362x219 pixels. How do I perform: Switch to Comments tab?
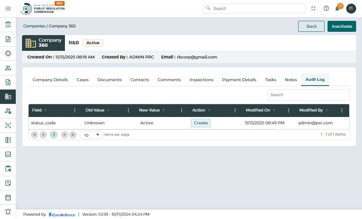(x=169, y=80)
